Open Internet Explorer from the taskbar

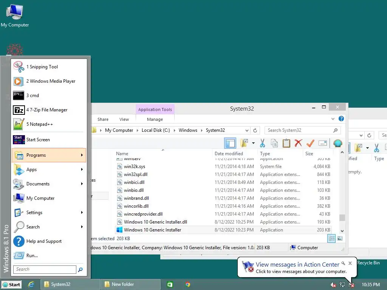click(x=31, y=285)
